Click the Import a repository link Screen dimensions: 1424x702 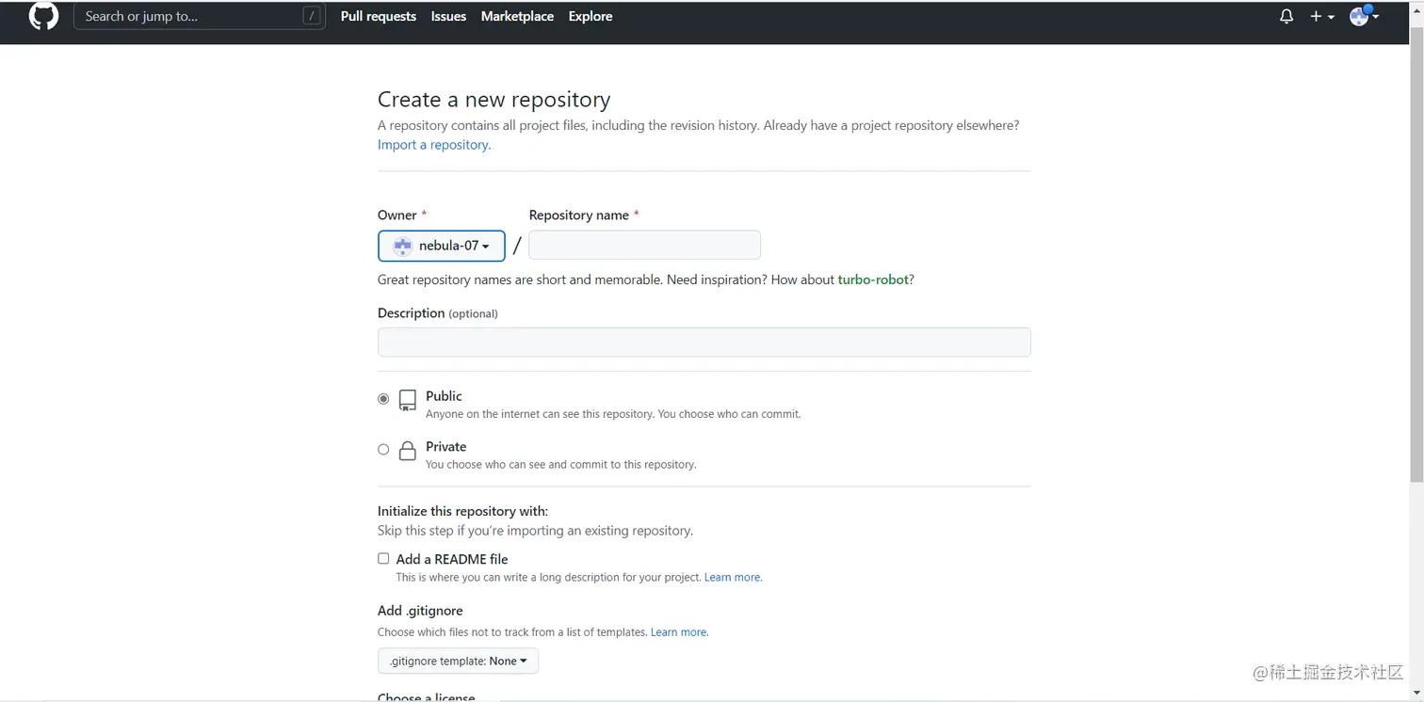pos(434,145)
